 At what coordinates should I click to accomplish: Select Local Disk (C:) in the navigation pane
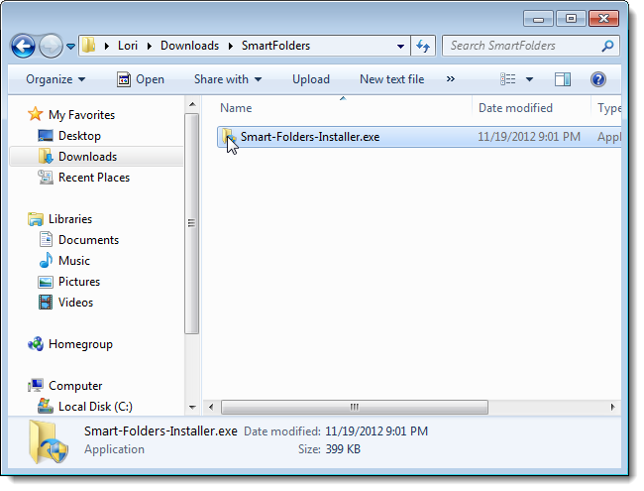pos(95,407)
